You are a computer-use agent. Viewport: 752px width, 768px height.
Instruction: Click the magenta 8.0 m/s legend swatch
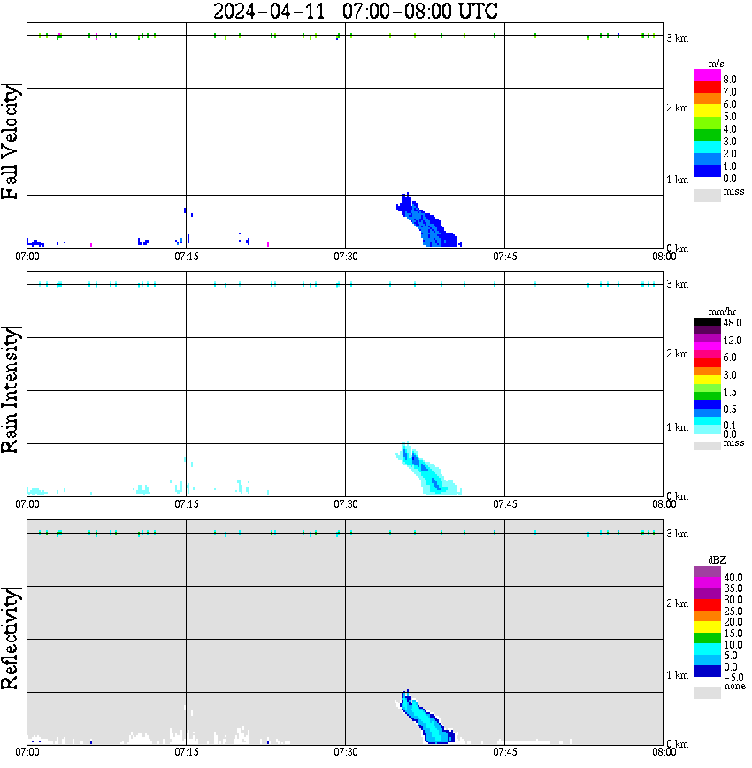click(x=707, y=75)
